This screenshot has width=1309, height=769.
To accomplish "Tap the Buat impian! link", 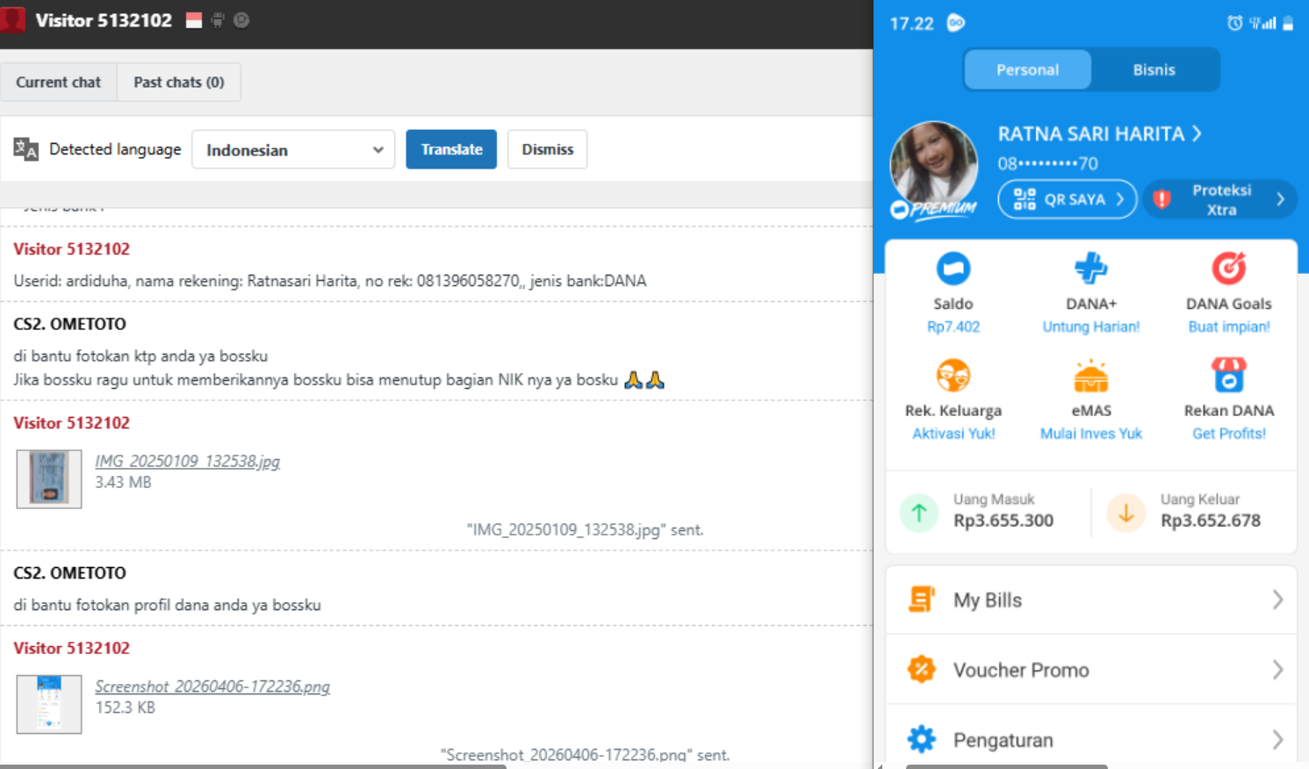I will point(1229,327).
